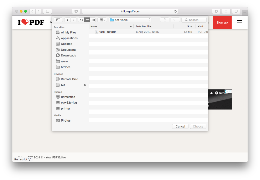The image size is (260, 180).
Task: Open Downloads in the Favorites sidebar
Action: click(68, 55)
